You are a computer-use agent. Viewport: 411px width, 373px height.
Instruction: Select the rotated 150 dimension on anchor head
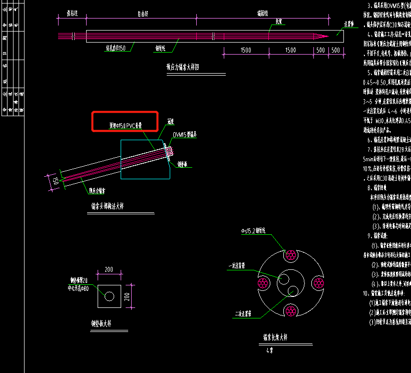[x=56, y=181]
